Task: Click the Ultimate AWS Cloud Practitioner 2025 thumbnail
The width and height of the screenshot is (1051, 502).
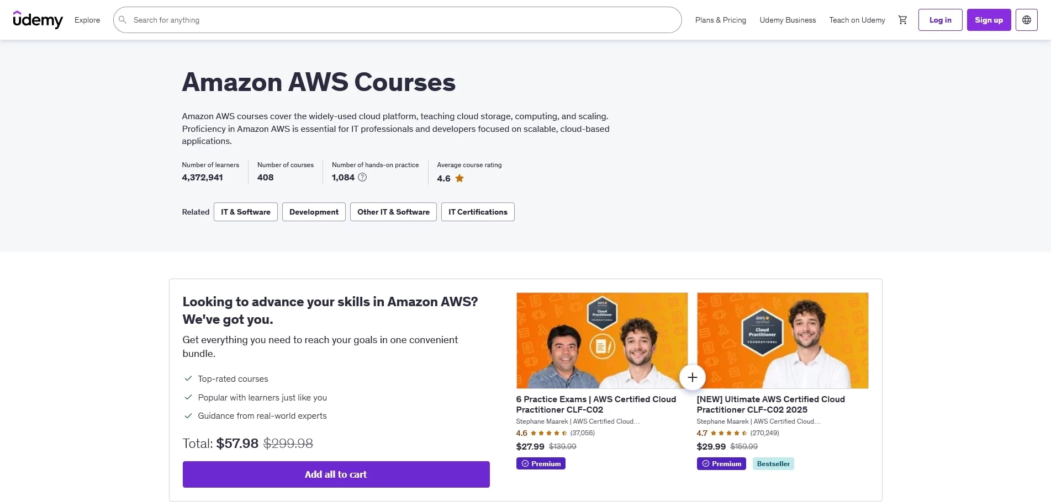Action: click(x=782, y=340)
